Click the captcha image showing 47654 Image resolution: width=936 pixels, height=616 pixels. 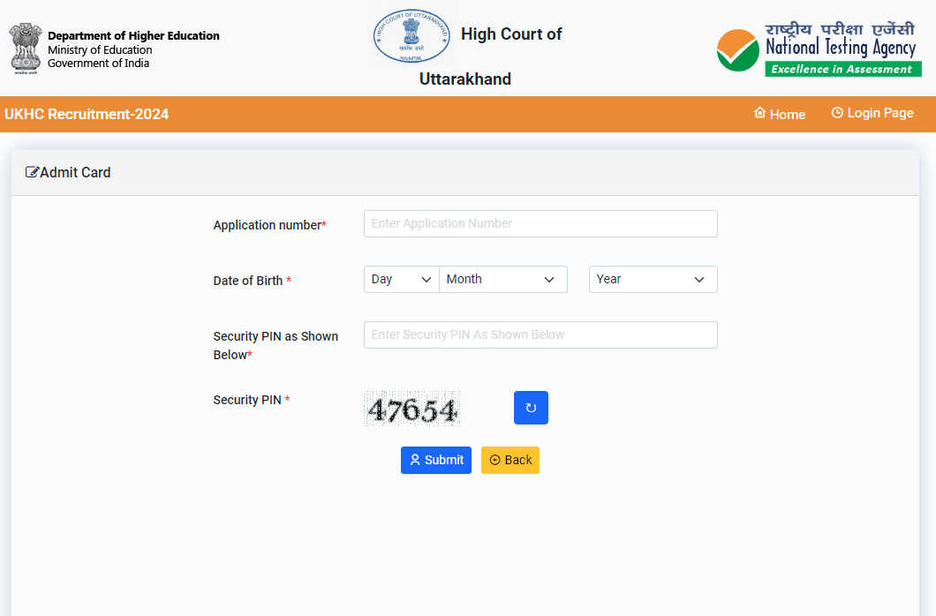[412, 409]
